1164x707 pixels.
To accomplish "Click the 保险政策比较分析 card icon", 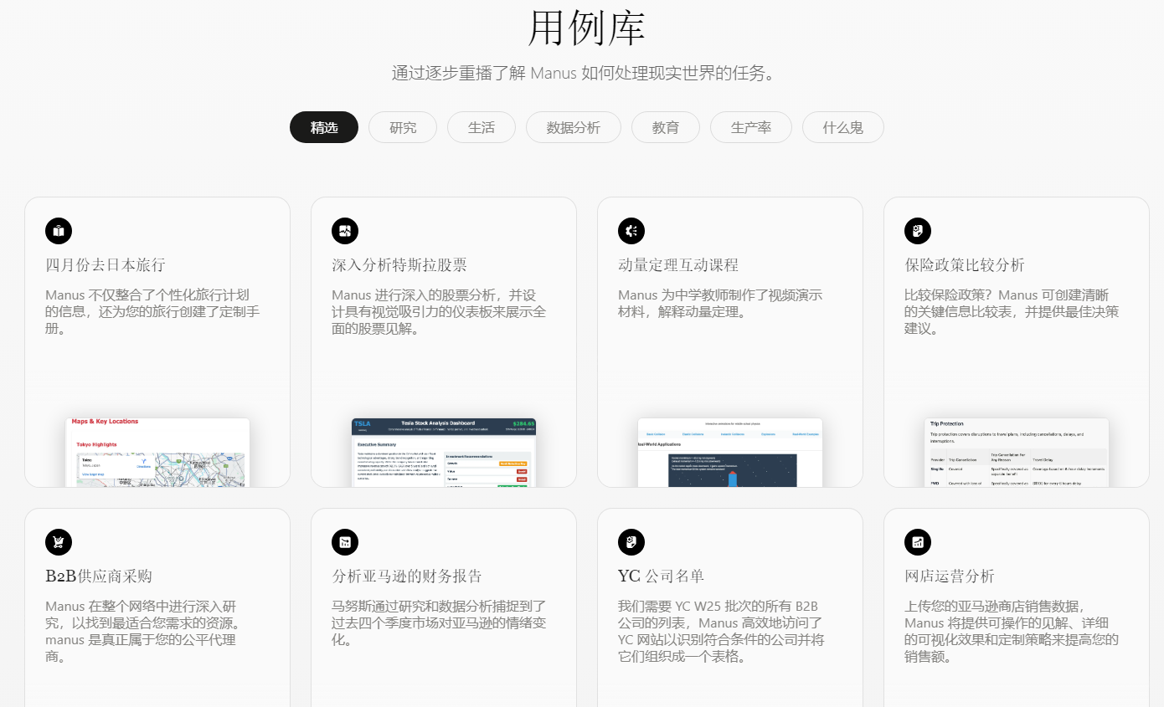I will 918,231.
